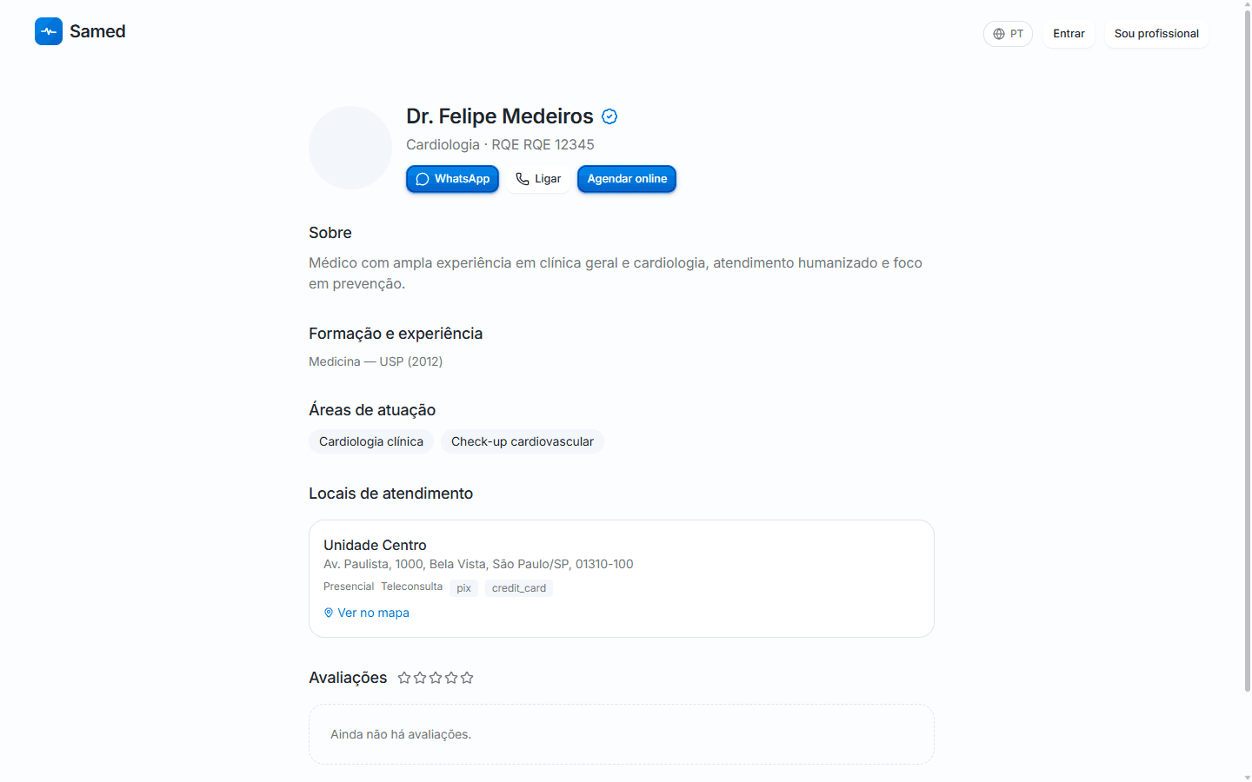Image resolution: width=1252 pixels, height=782 pixels.
Task: Select the Check-up cardiovascular tag
Action: pyautogui.click(x=523, y=441)
